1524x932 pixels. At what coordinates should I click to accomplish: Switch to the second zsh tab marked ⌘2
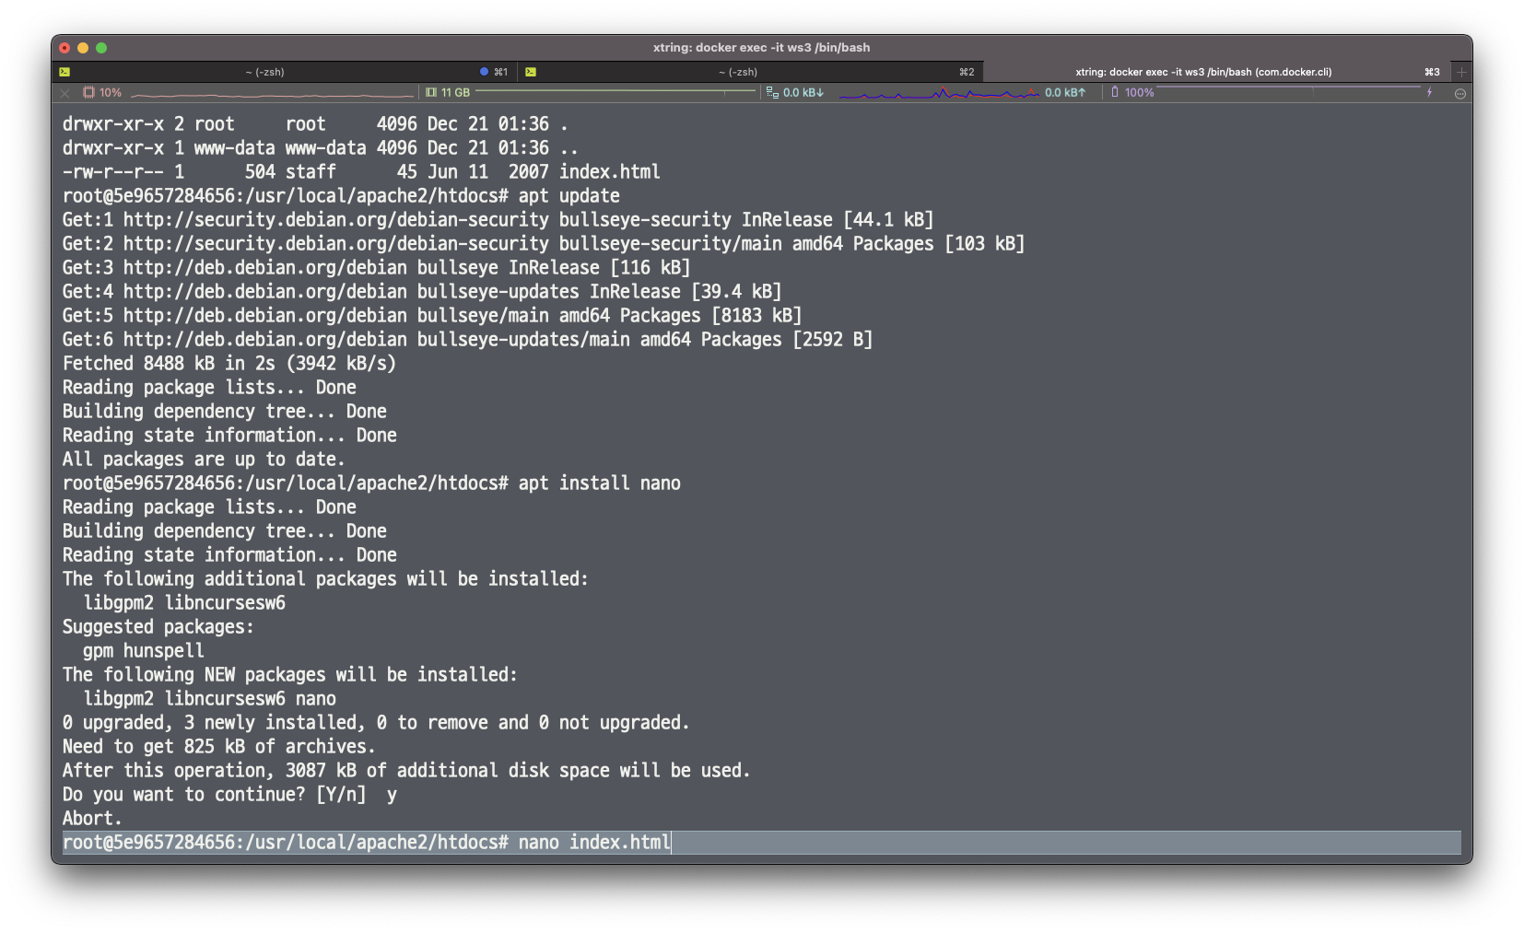coord(750,72)
